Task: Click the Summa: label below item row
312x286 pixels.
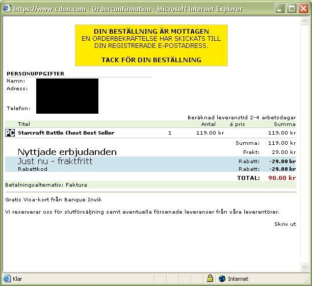Action: pos(248,143)
